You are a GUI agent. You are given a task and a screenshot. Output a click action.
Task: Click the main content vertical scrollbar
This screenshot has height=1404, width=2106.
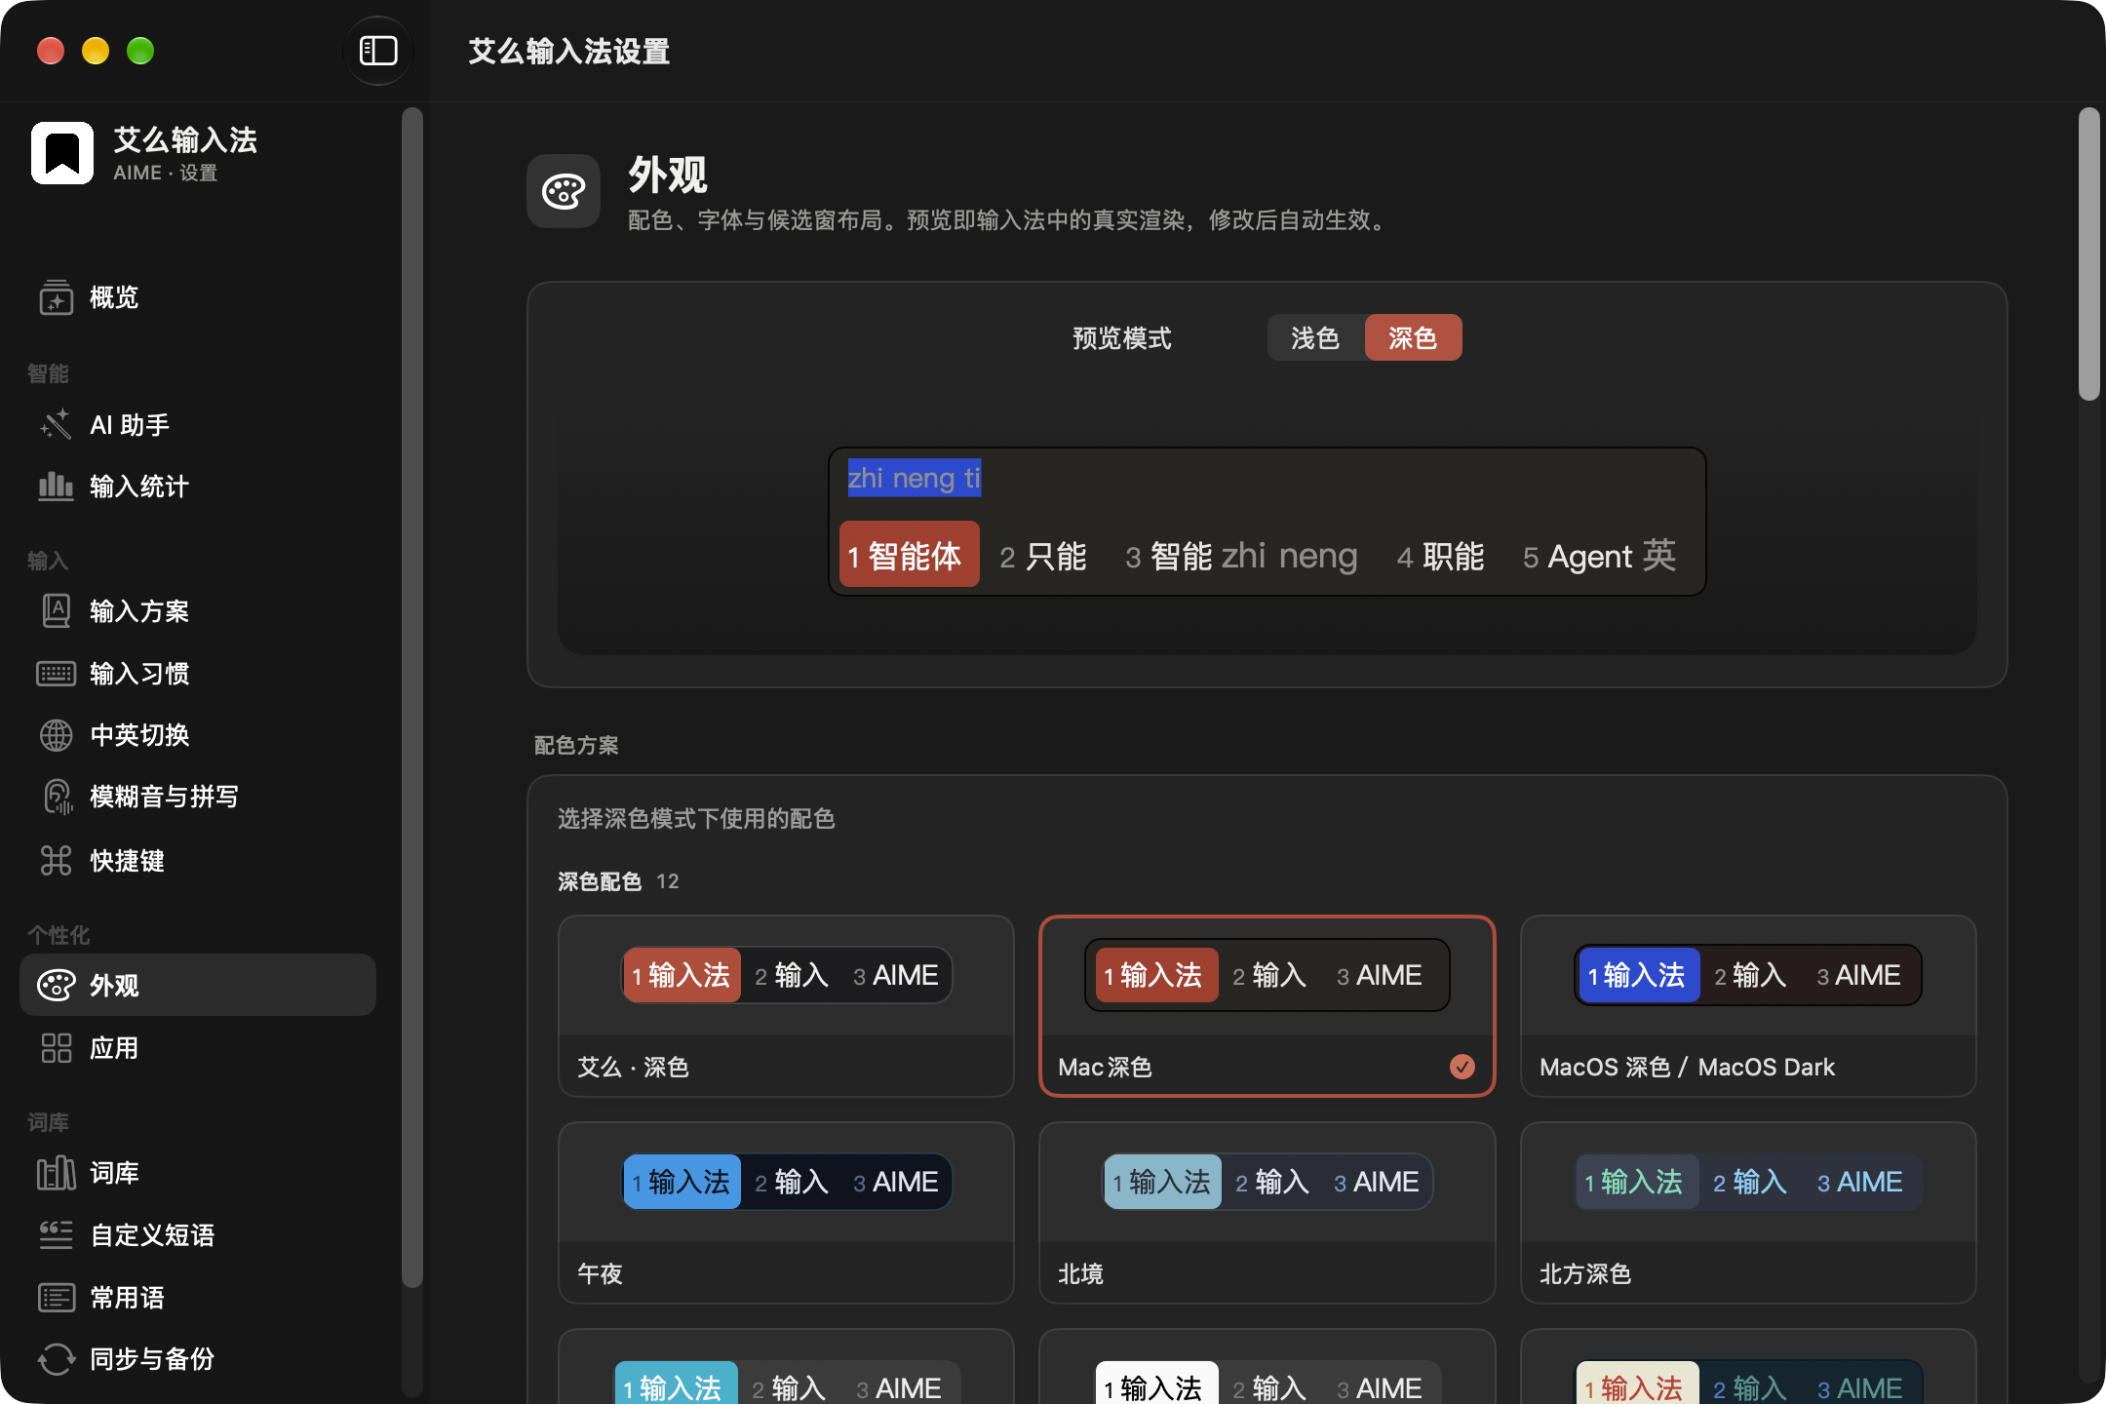pos(2087,253)
